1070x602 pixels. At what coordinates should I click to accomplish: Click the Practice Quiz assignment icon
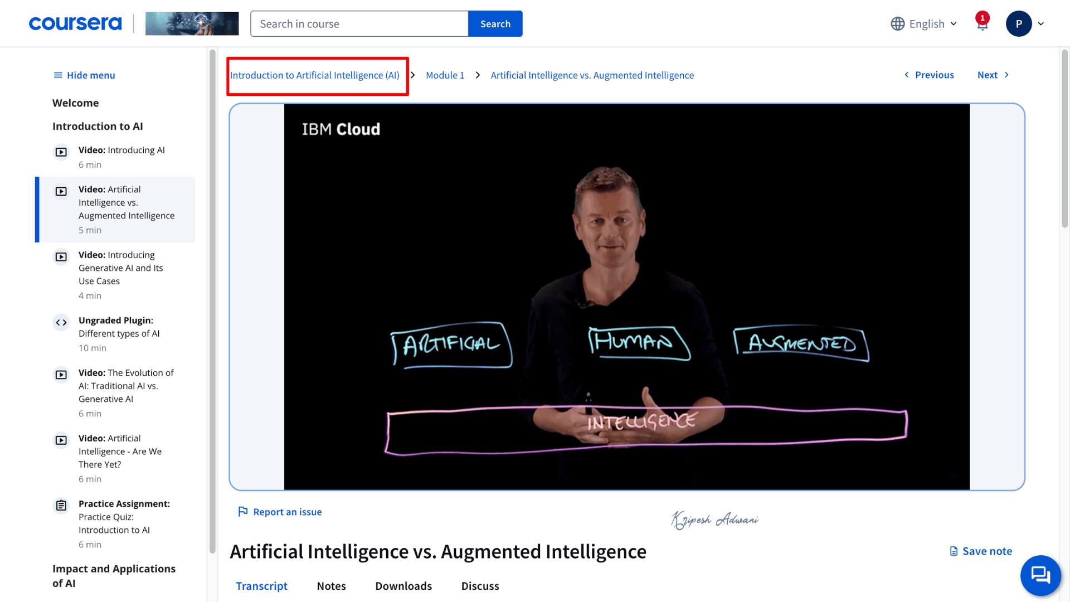[61, 506]
